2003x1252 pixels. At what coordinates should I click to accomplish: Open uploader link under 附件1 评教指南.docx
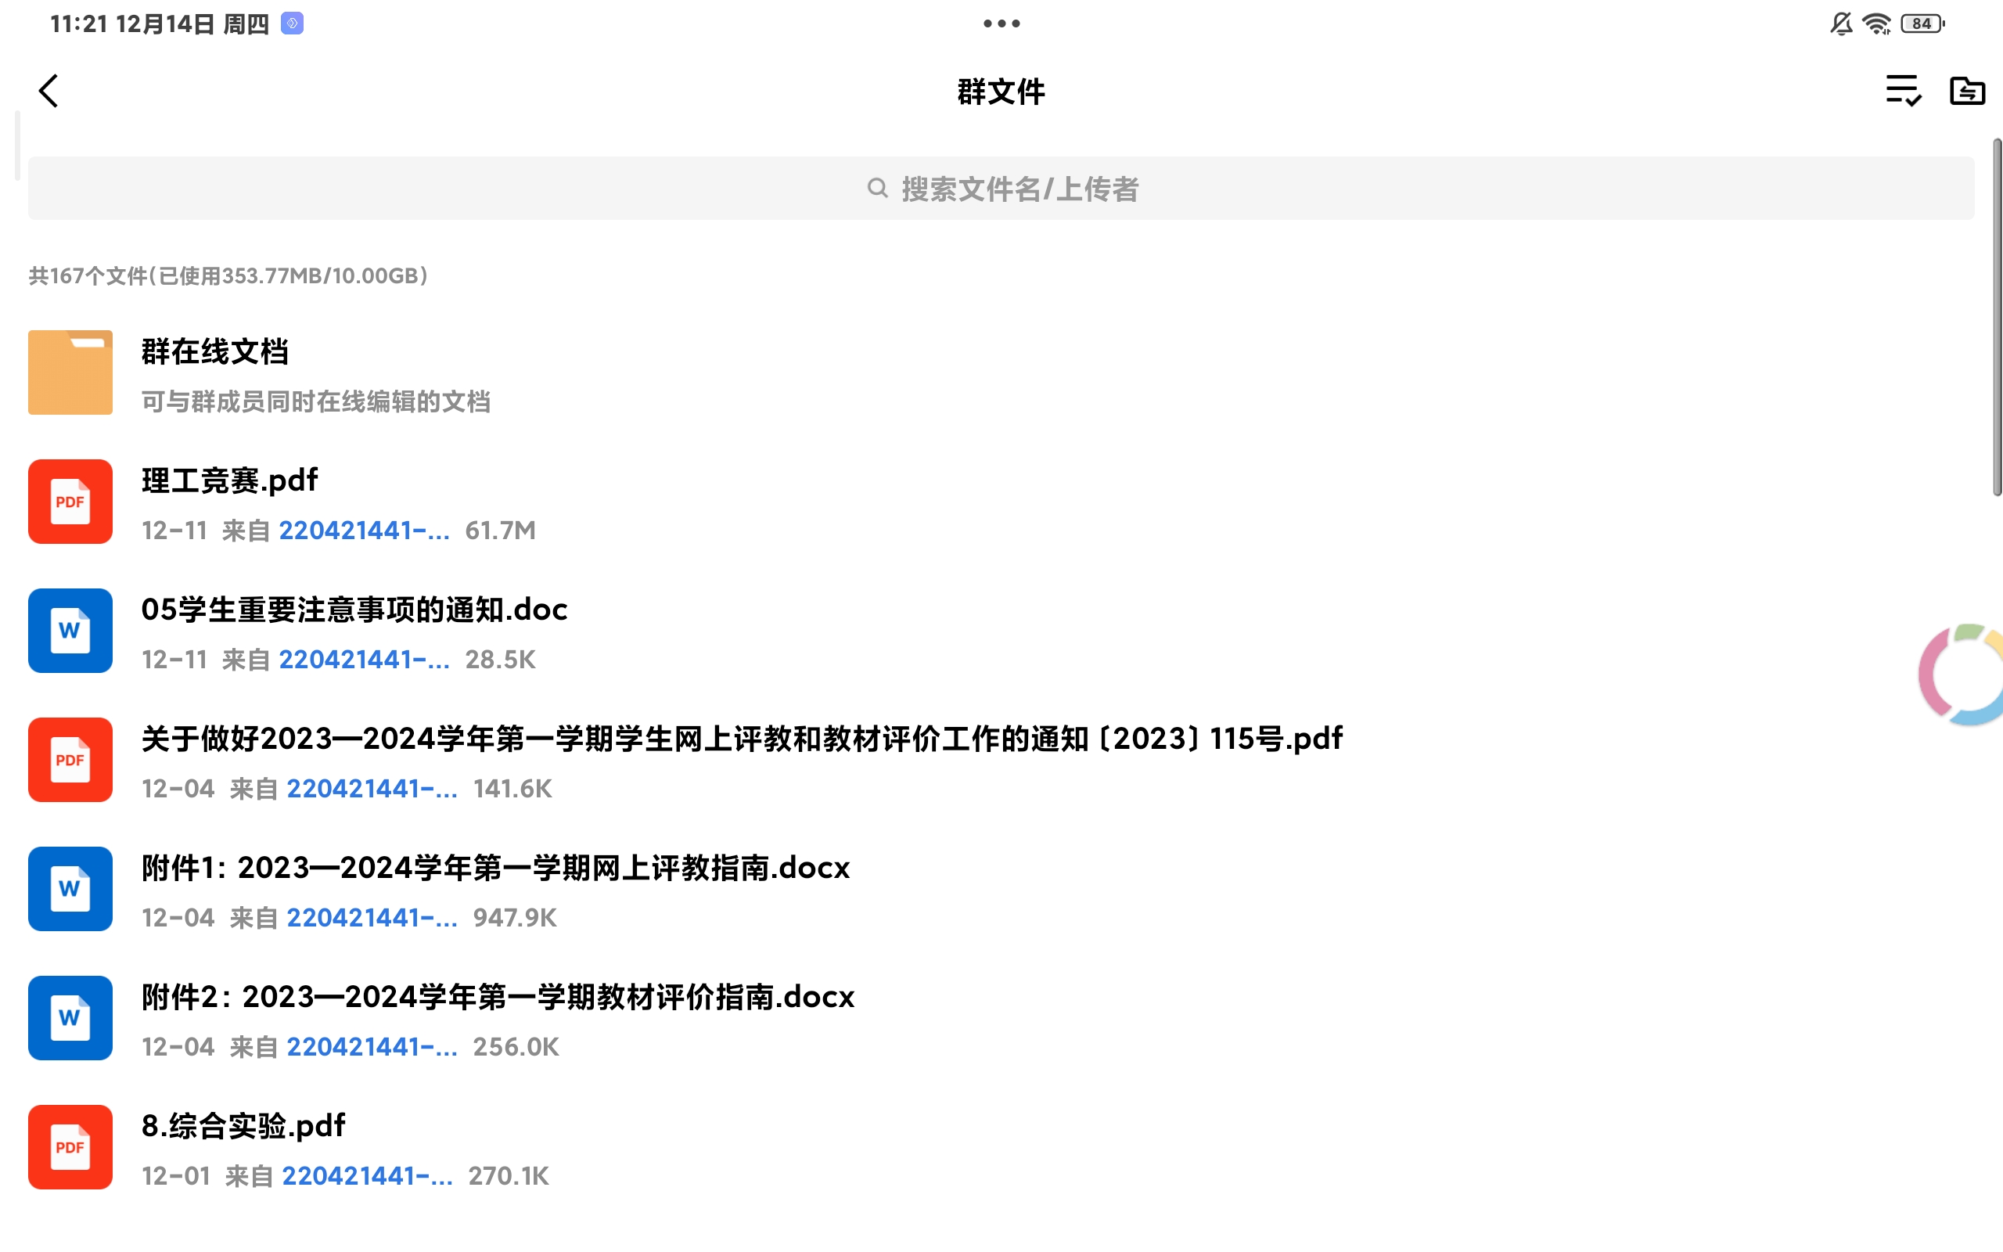point(372,917)
